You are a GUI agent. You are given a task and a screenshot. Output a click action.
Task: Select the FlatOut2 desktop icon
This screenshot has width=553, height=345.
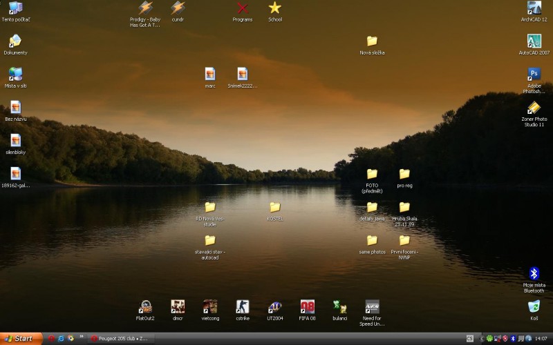click(145, 306)
